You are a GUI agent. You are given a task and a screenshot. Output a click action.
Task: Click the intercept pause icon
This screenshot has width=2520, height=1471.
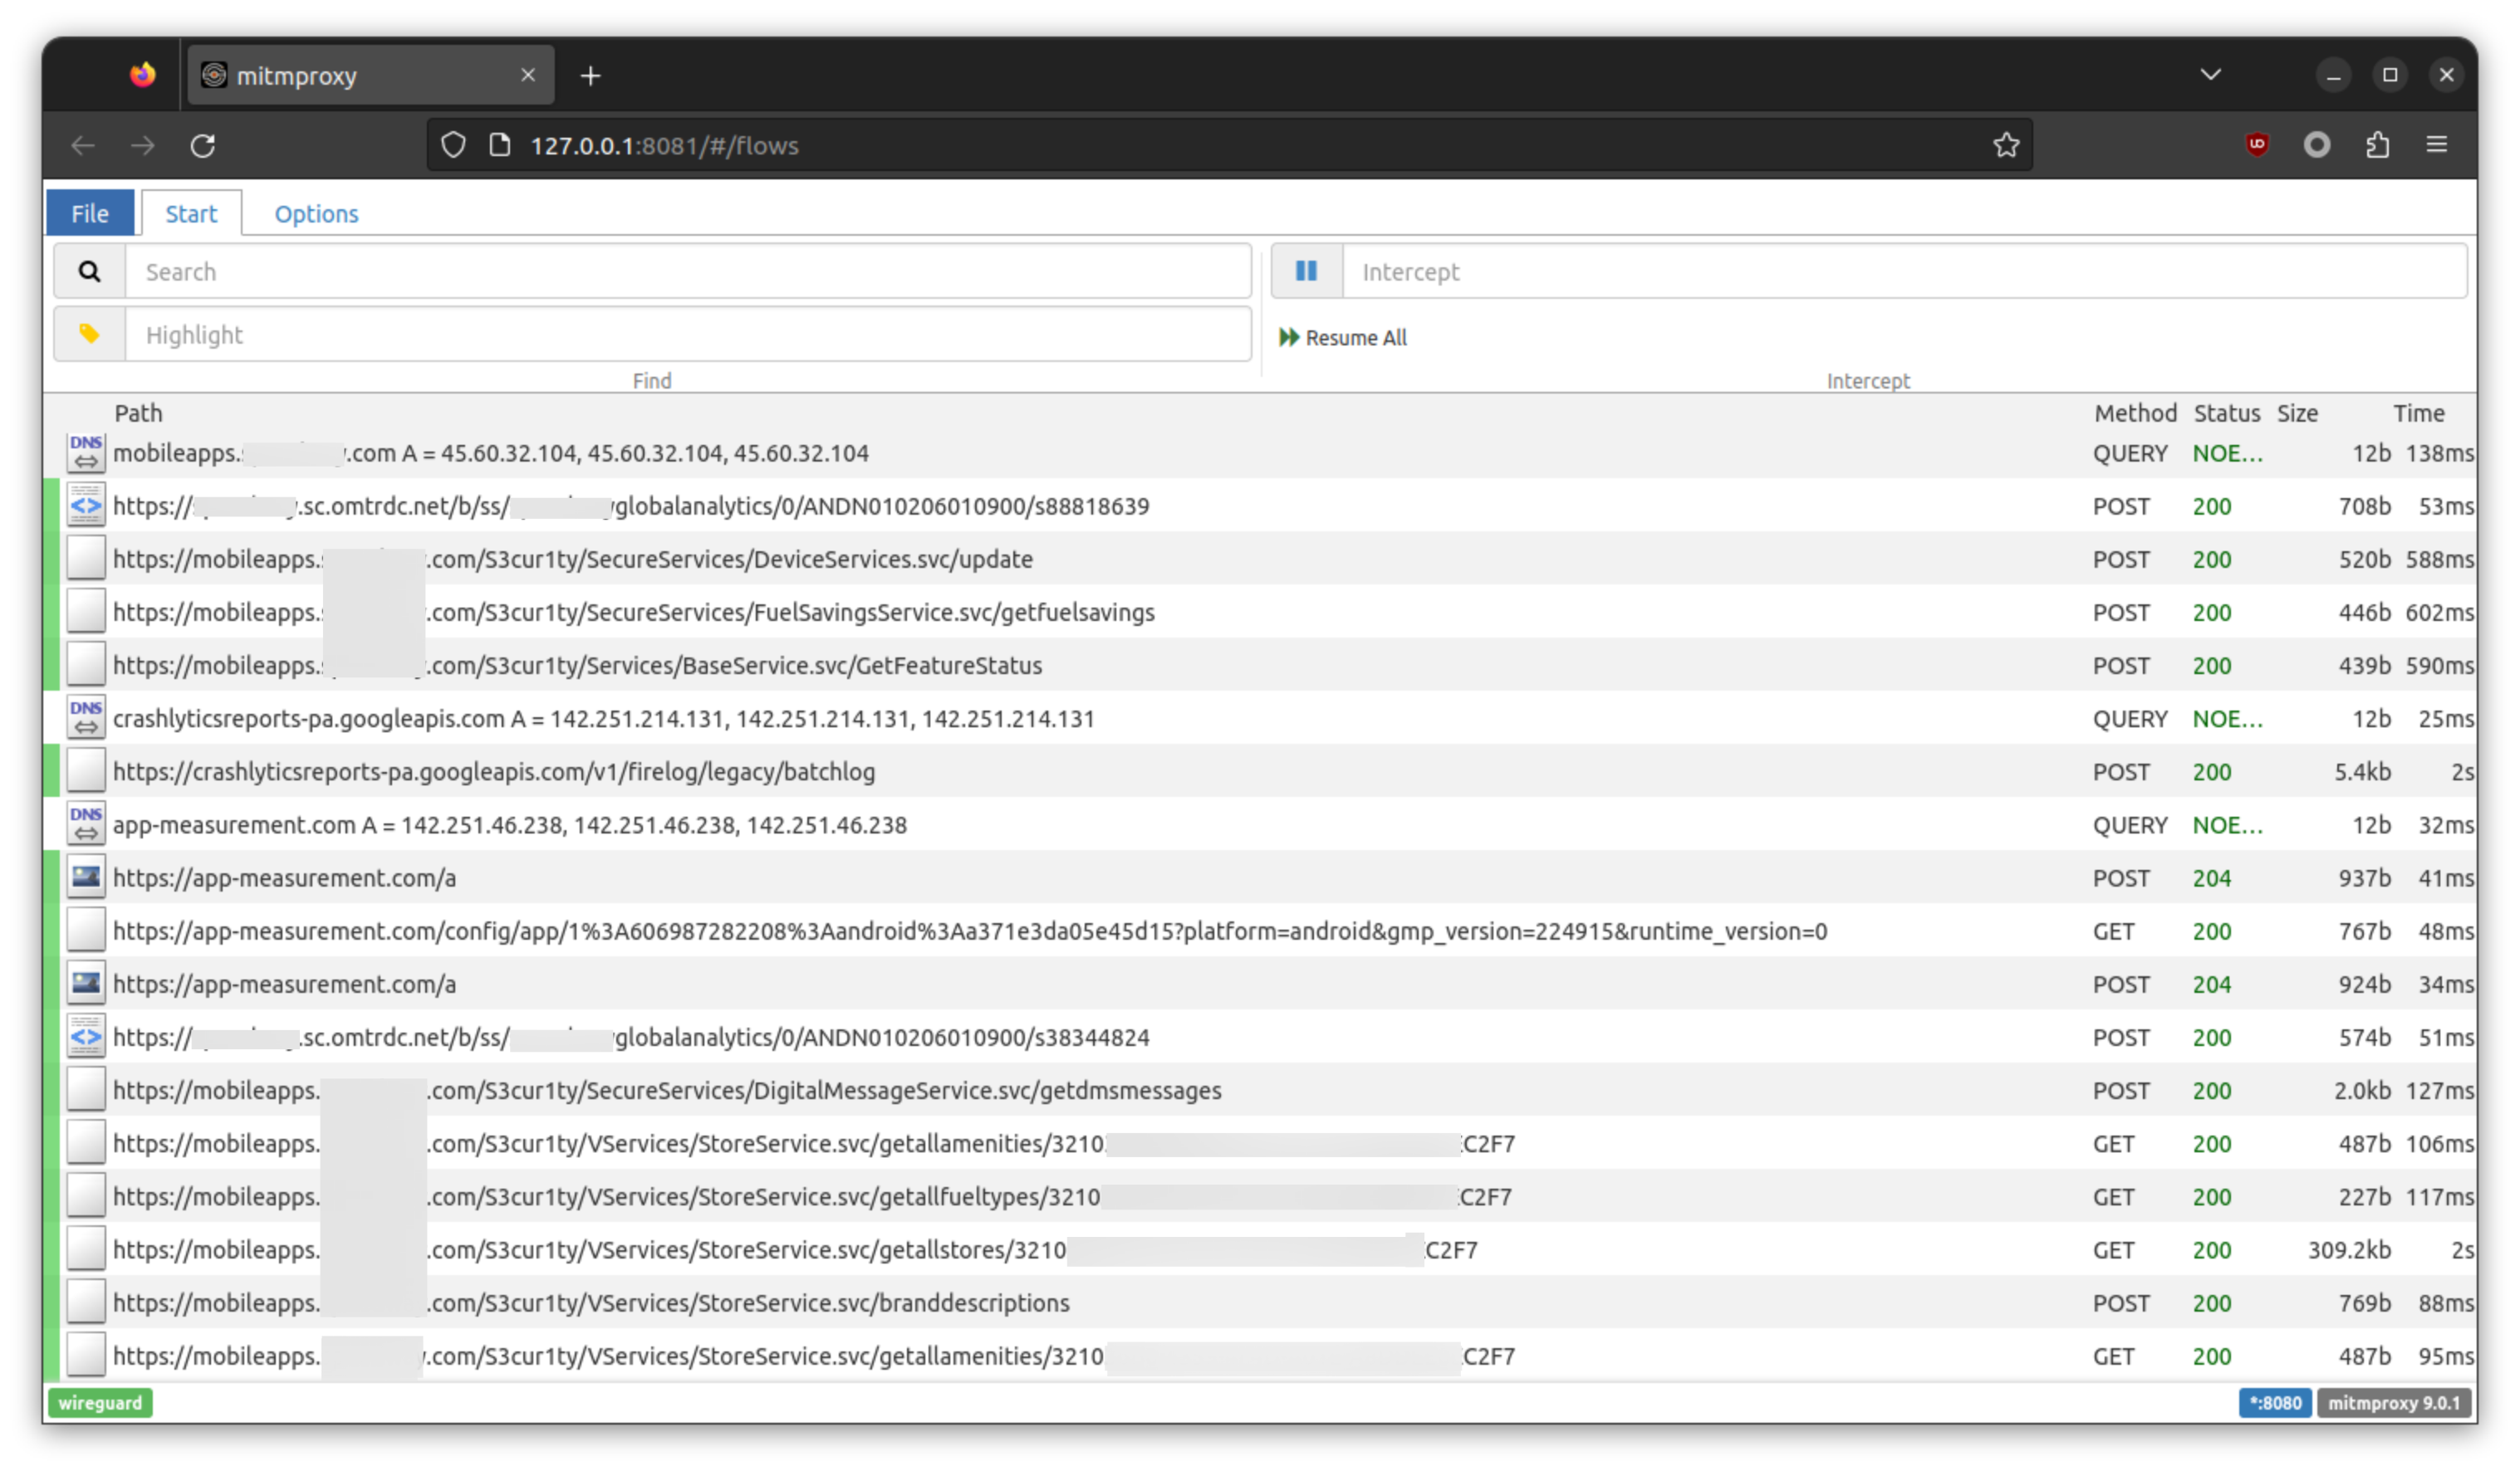coord(1306,271)
